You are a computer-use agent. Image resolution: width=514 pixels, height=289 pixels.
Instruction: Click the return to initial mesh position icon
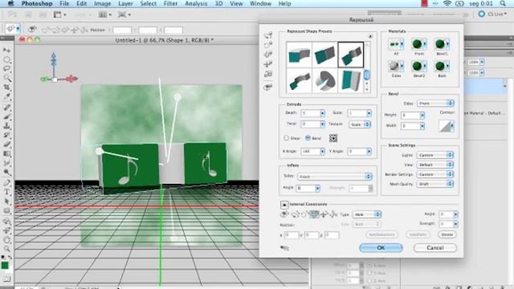click(268, 87)
